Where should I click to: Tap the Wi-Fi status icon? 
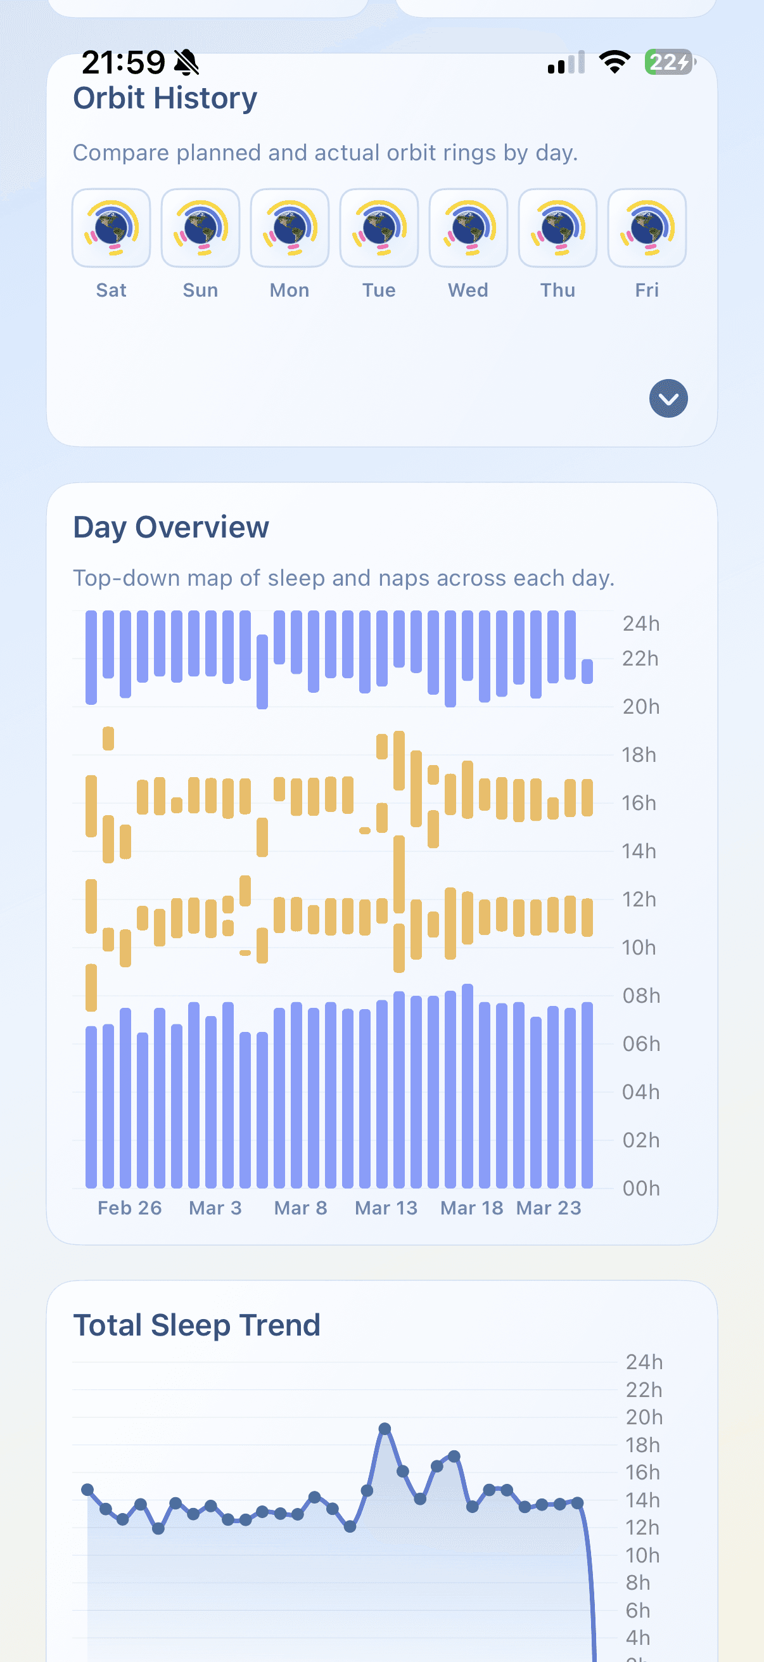[x=614, y=62]
